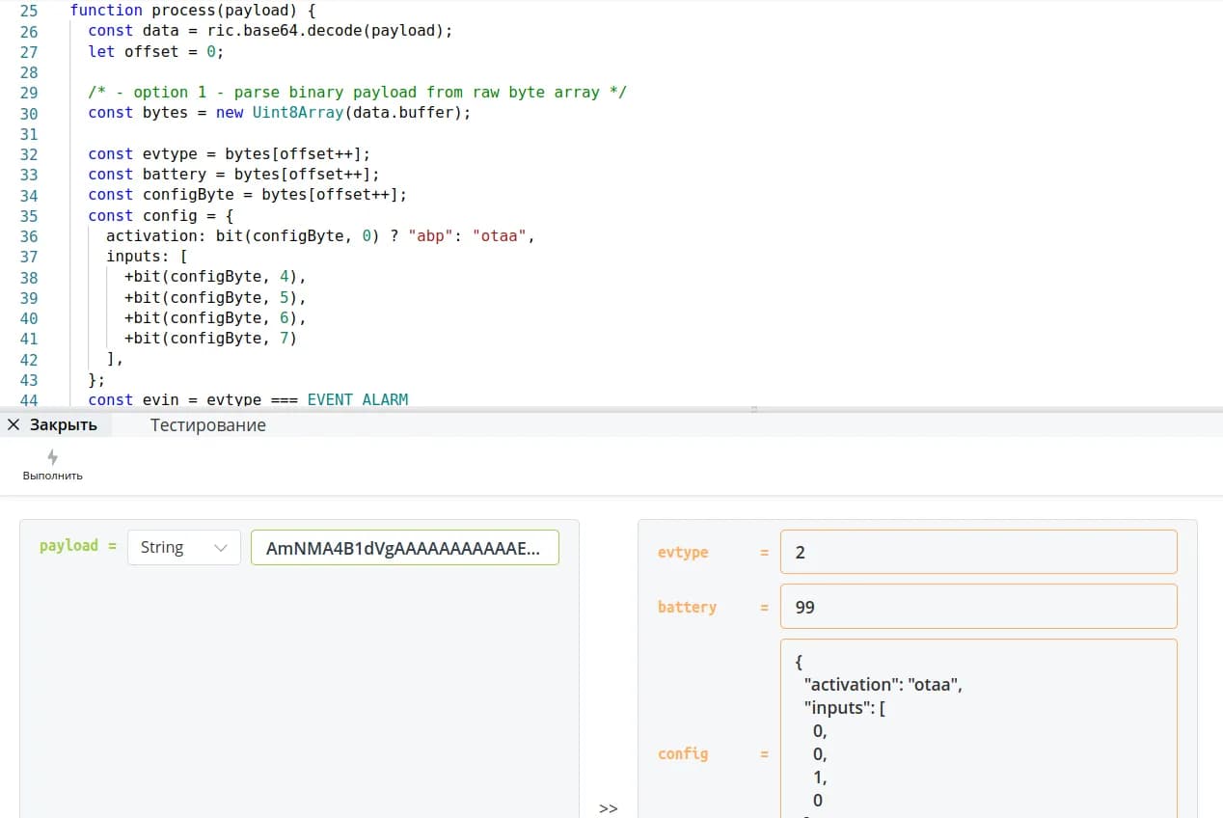1223x818 pixels.
Task: Click inside the config JSON output box
Action: pos(978,733)
